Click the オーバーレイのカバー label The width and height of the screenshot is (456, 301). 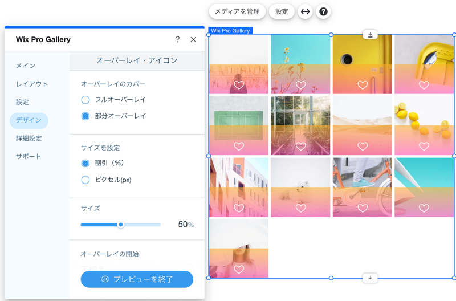[x=113, y=84]
